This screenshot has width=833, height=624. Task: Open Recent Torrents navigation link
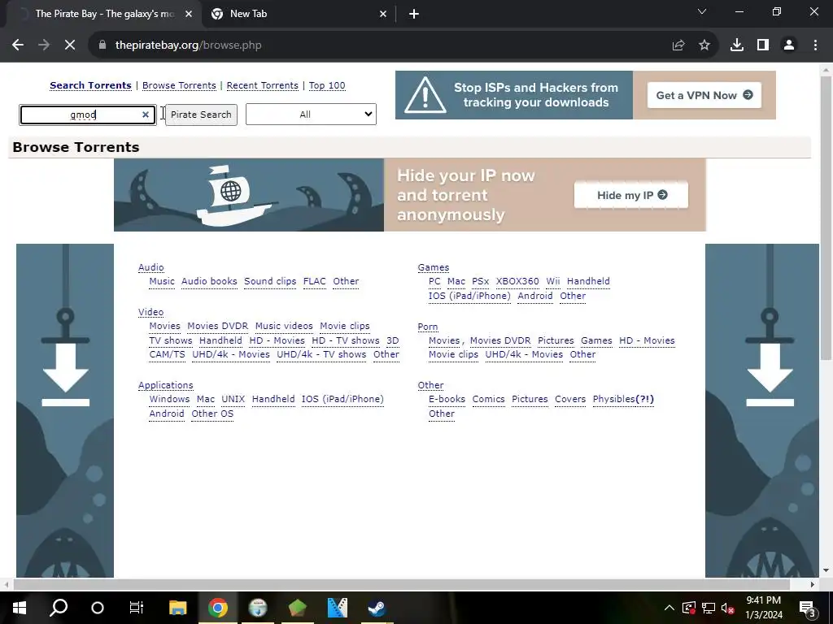(x=263, y=85)
